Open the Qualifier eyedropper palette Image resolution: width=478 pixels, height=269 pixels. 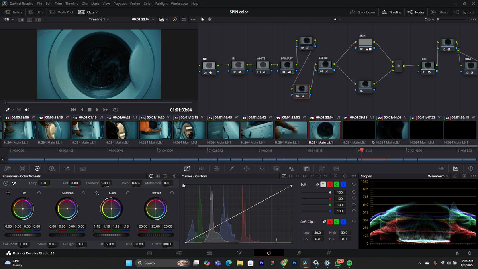pyautogui.click(x=232, y=169)
